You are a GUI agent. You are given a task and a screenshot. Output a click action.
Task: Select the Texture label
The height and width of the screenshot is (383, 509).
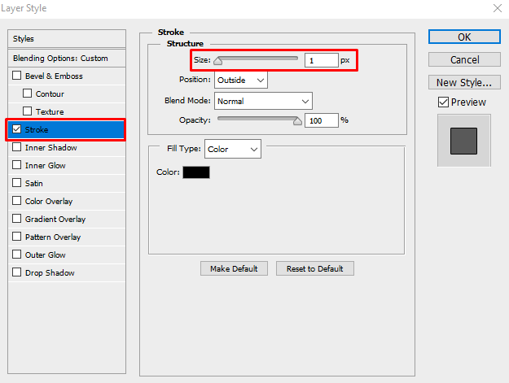click(x=50, y=111)
